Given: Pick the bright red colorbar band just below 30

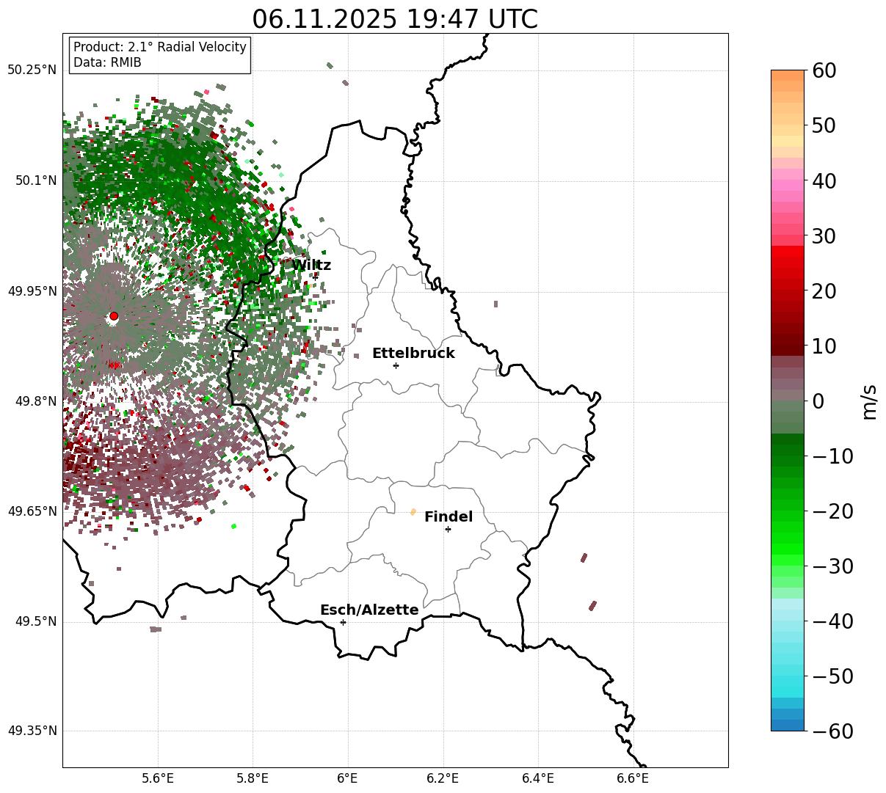Looking at the screenshot, I should 788,251.
